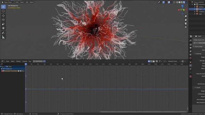Open the graph editor type dropdown
205x115 pixels.
(3, 61)
